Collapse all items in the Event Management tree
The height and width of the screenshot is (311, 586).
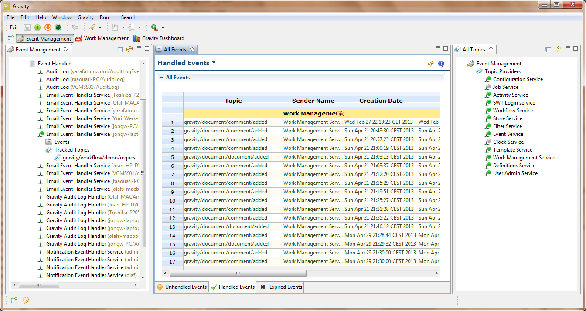(x=119, y=49)
